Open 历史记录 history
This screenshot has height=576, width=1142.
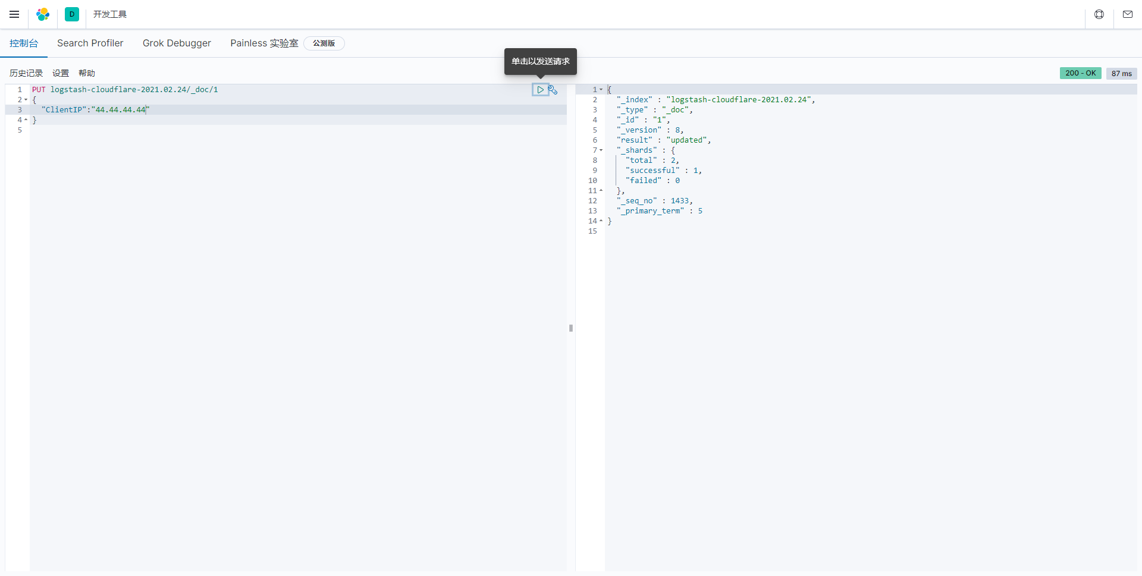(26, 73)
